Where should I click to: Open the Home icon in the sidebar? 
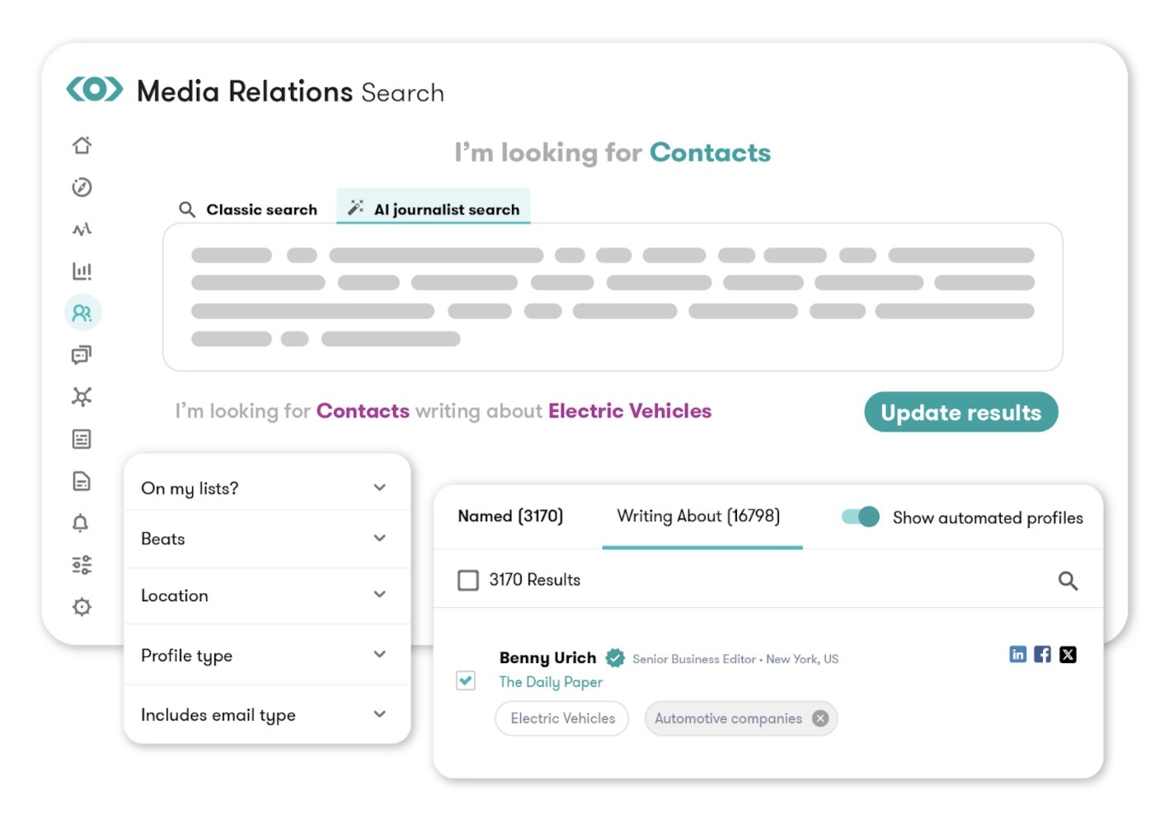tap(82, 145)
